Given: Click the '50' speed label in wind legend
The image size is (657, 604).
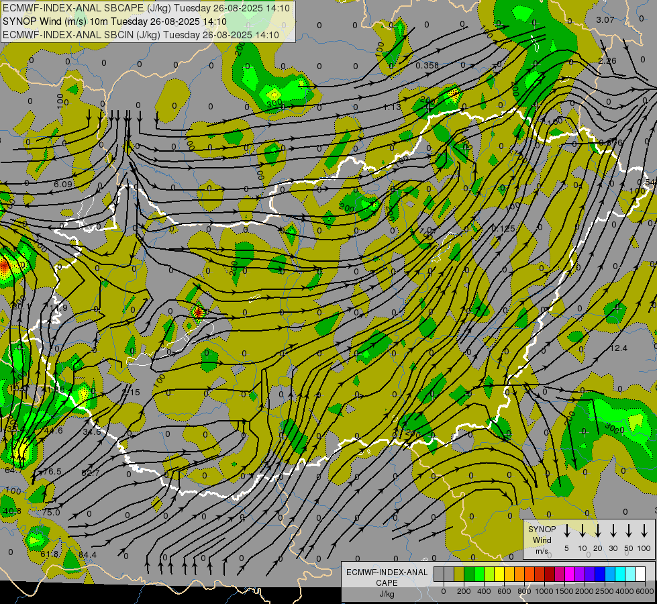Looking at the screenshot, I should 629,548.
